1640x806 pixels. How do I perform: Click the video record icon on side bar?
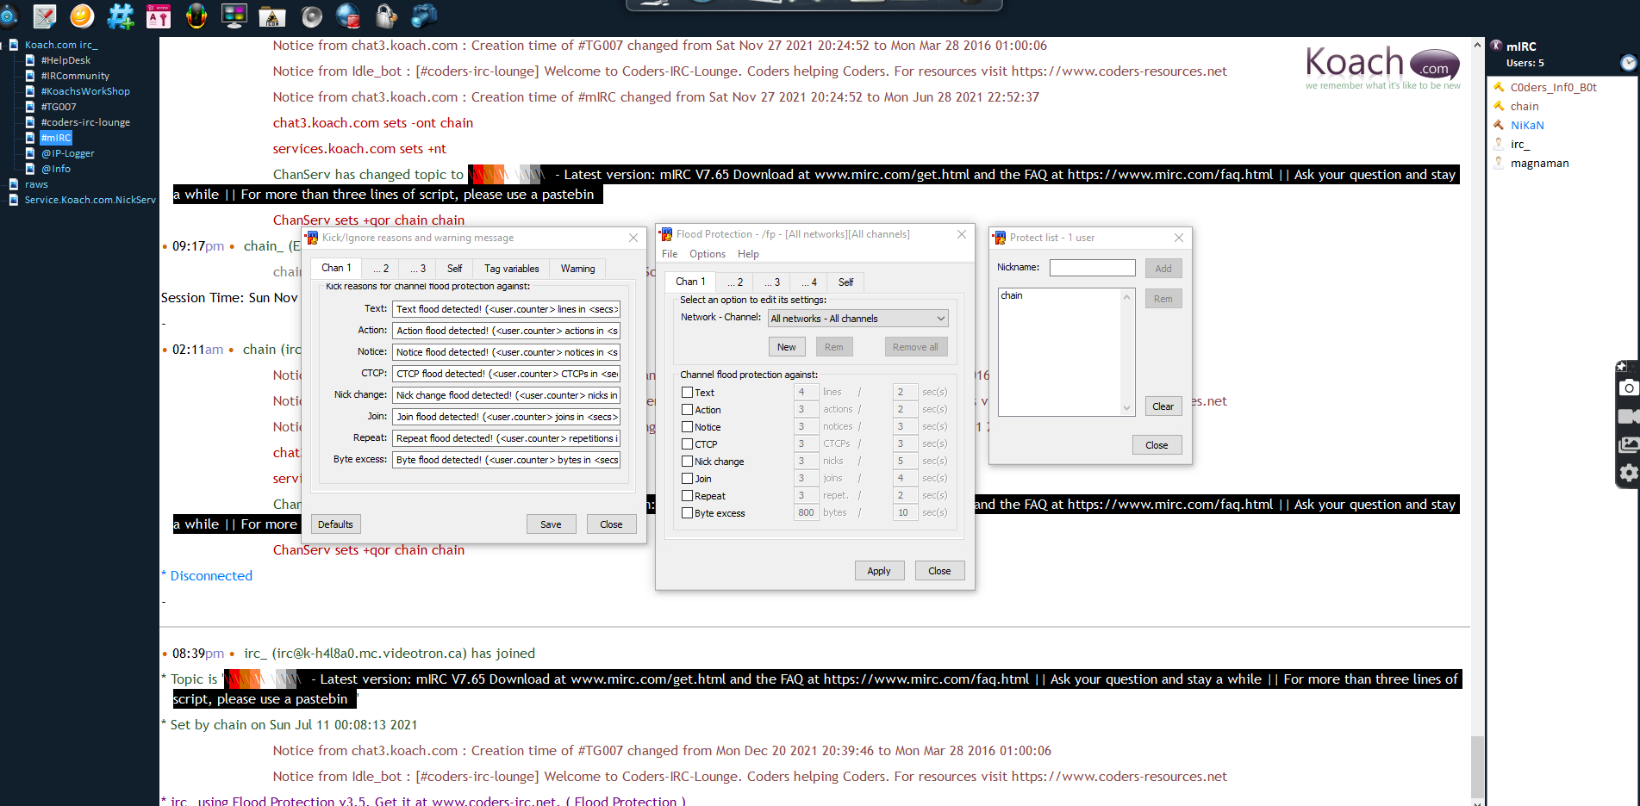(1628, 417)
